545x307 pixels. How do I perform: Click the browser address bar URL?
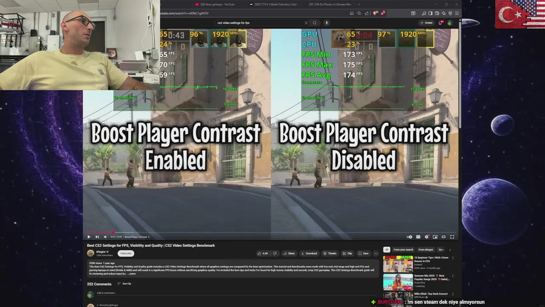(x=185, y=13)
